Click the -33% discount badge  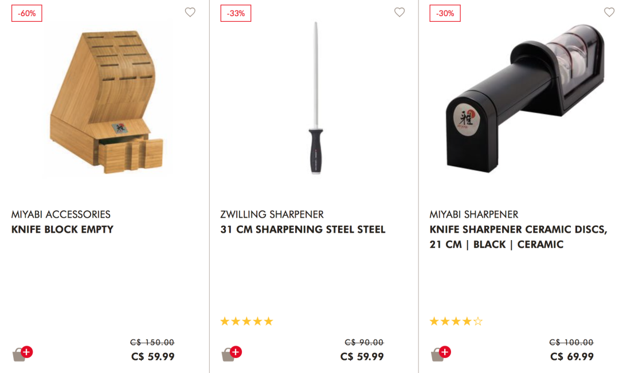pyautogui.click(x=236, y=13)
